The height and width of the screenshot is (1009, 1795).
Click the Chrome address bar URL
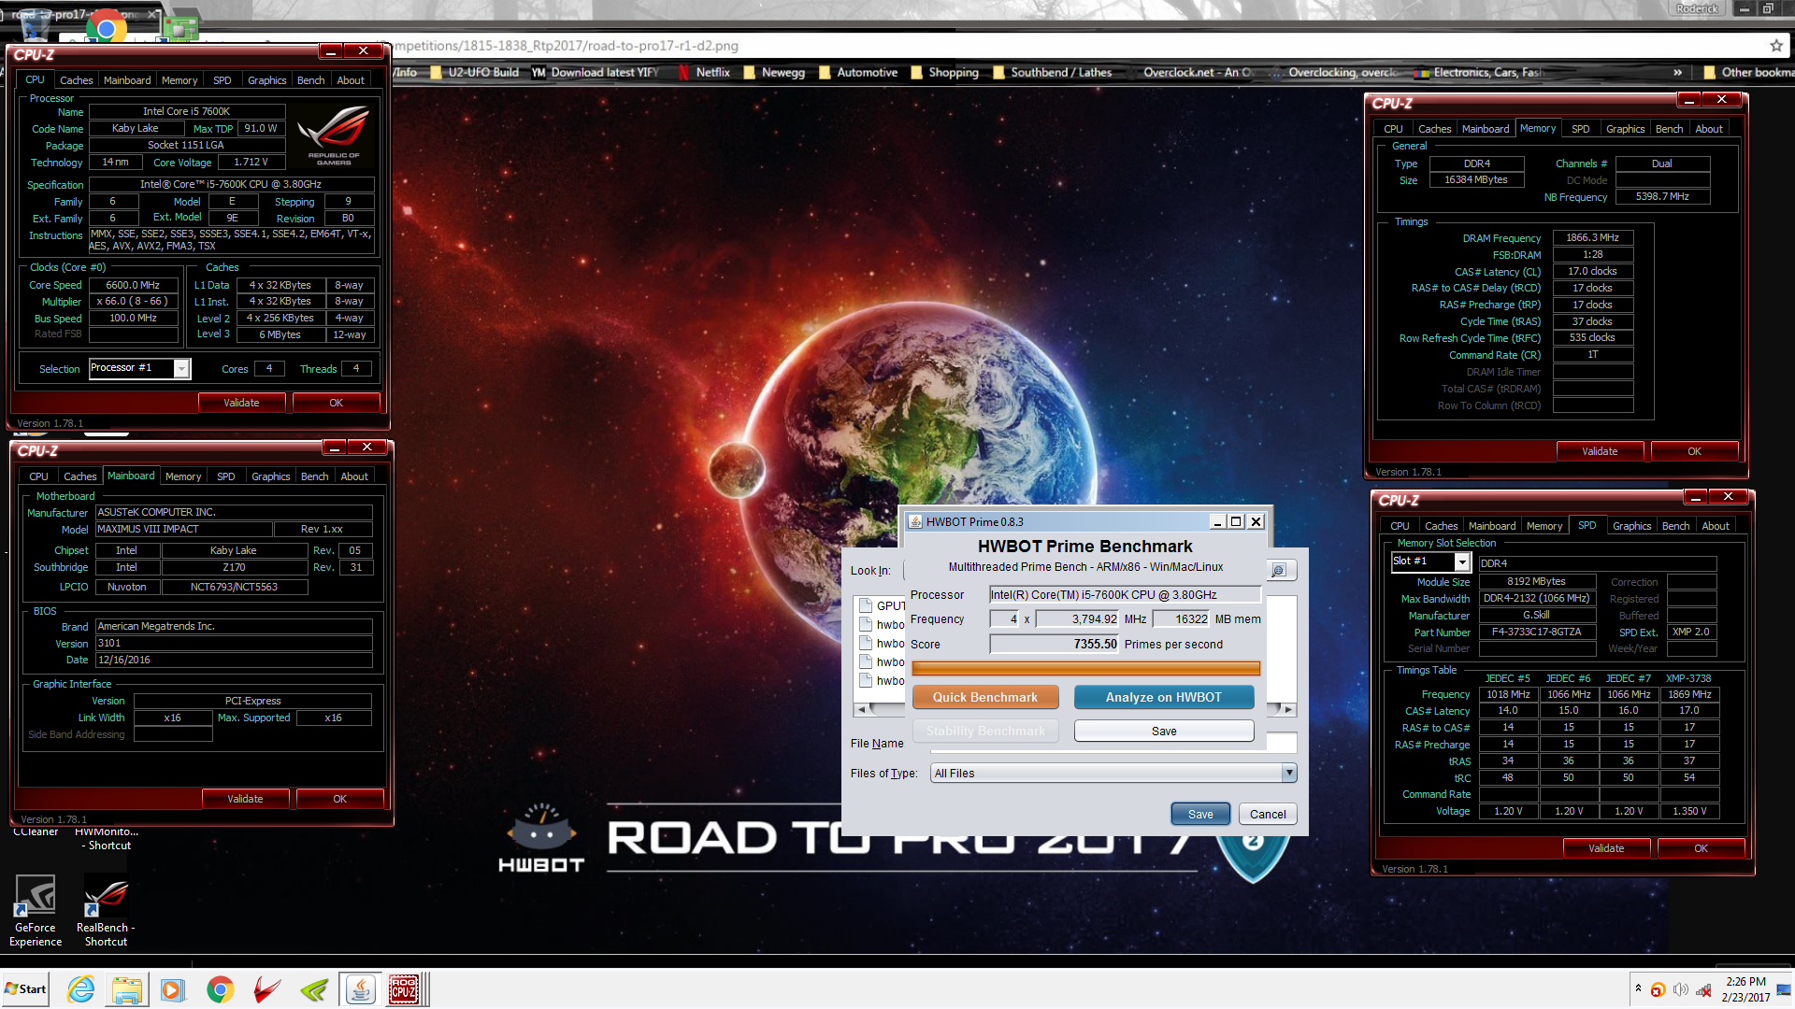click(x=566, y=46)
